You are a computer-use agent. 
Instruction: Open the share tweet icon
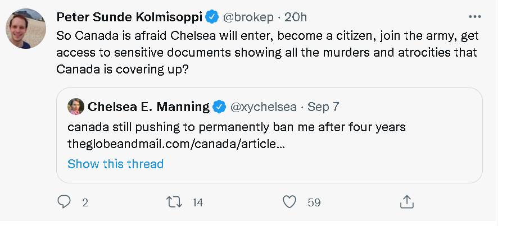[x=407, y=202]
